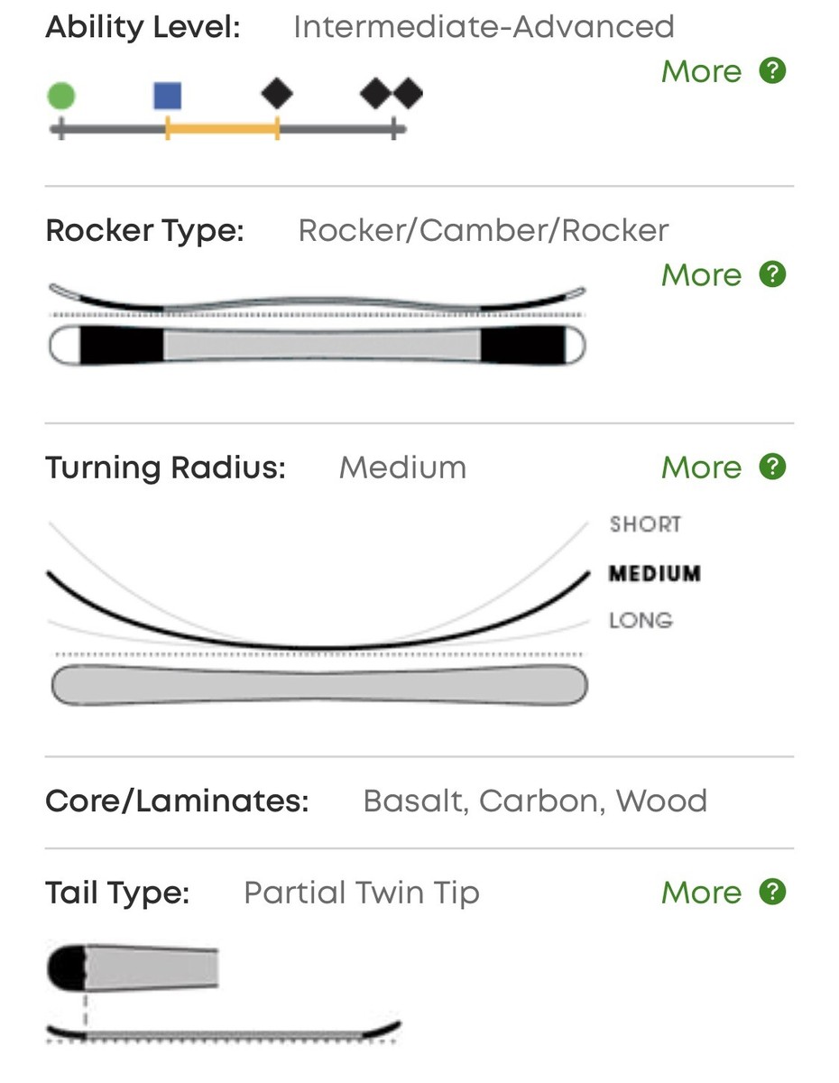Select the LONG turning radius label

click(641, 621)
